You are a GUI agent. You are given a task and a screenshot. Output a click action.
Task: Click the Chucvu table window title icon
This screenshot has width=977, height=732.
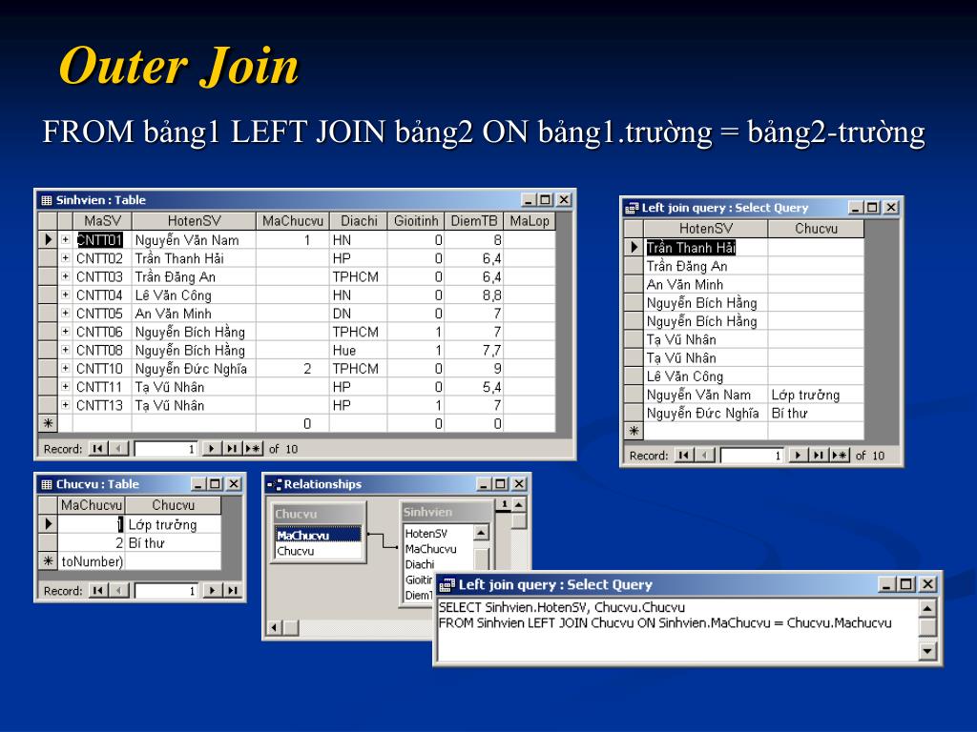pyautogui.click(x=46, y=484)
